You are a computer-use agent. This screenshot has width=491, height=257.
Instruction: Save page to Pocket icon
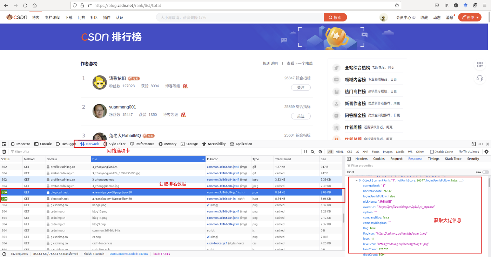[437, 6]
